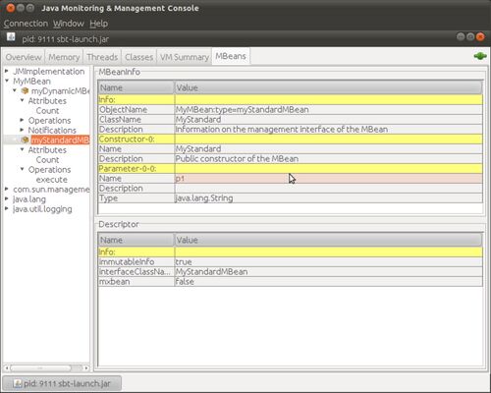Click the myStandardMBean bean icon
This screenshot has width=491, height=393.
(25, 140)
